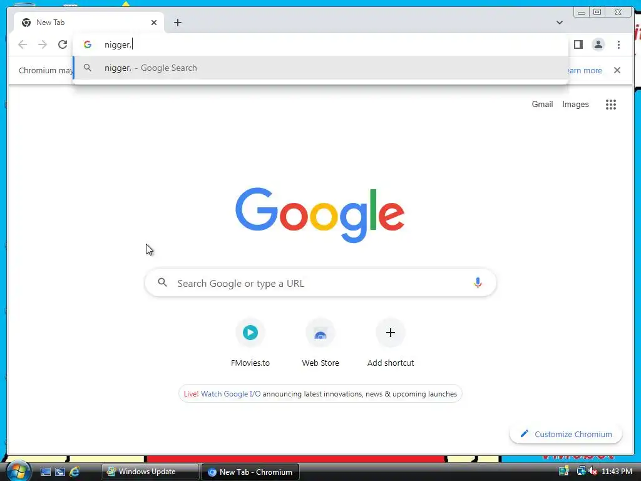
Task: Open the Watch Google I/O promo link
Action: point(230,394)
